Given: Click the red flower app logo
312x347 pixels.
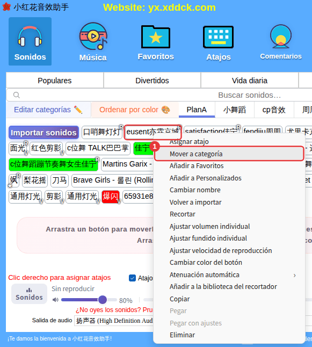Looking at the screenshot, I should click(x=6, y=7).
